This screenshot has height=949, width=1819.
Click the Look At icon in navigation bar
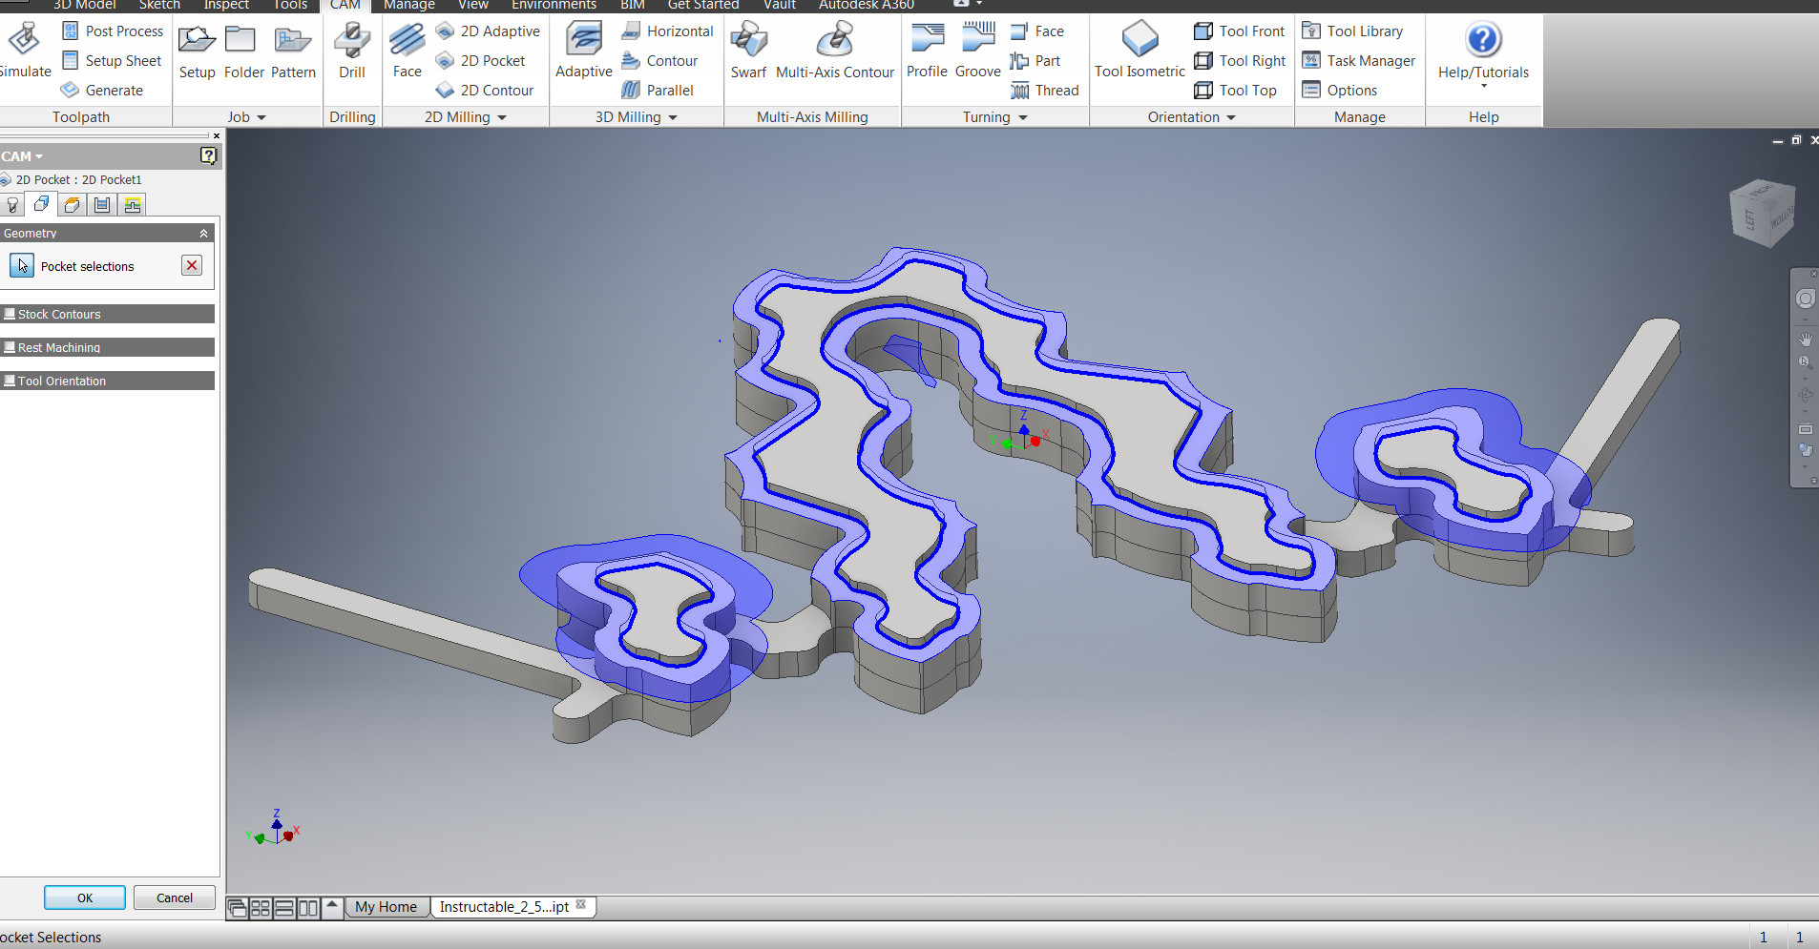point(1805,429)
